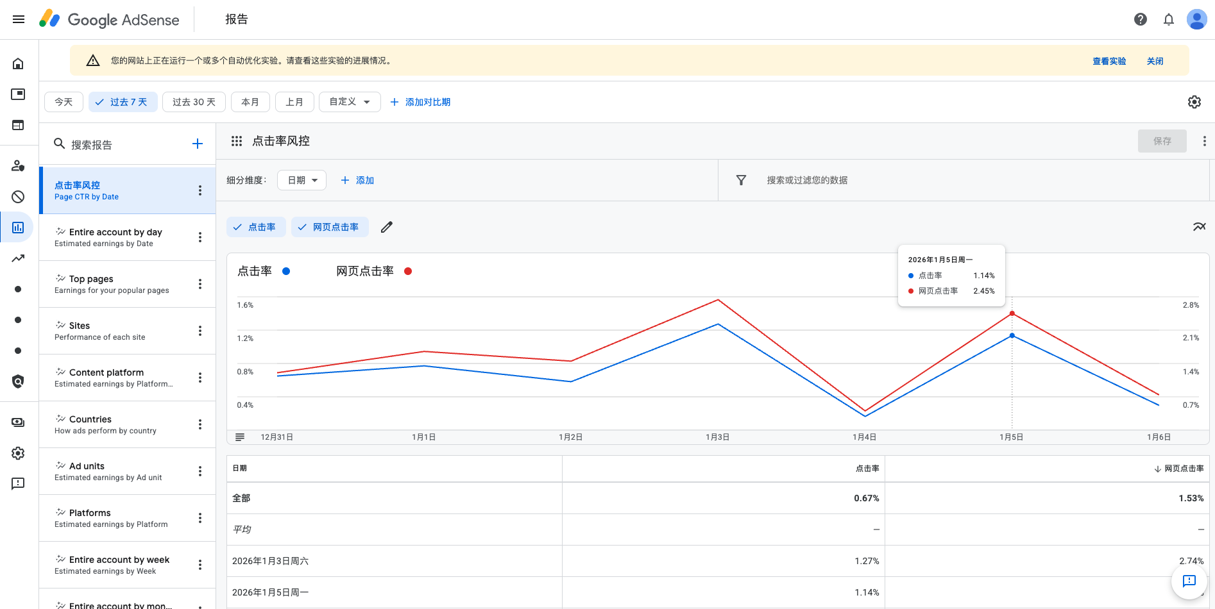
Task: Click the pencil icon to edit metrics
Action: coord(386,227)
